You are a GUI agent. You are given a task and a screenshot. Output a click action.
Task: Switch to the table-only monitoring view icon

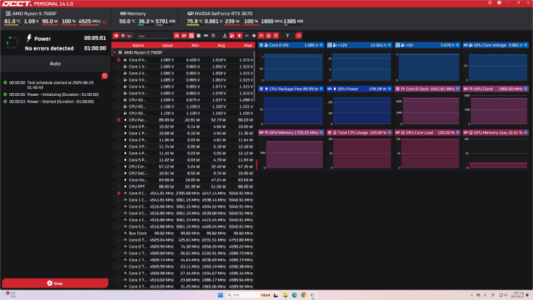123,36
